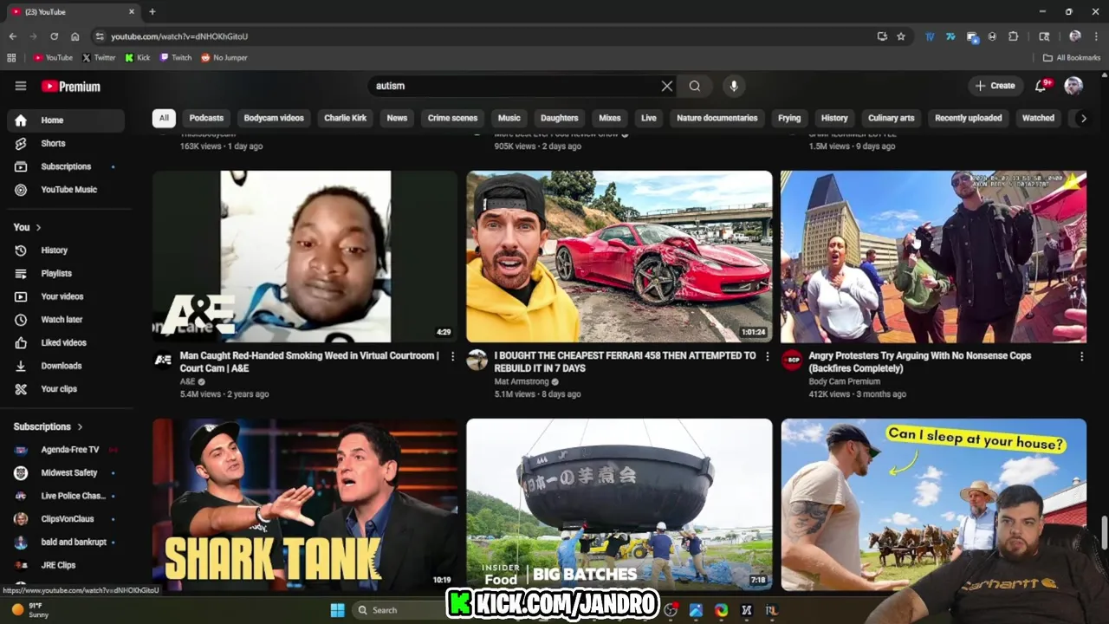Open the No Jumper bookmark
The width and height of the screenshot is (1109, 624).
tap(224, 58)
